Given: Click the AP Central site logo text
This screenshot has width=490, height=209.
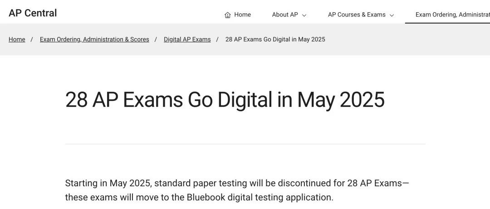Looking at the screenshot, I should 33,13.
